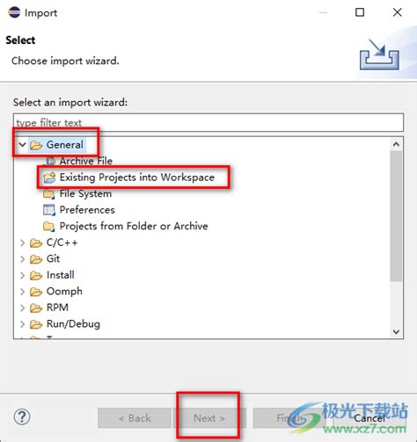This screenshot has height=442, width=417.
Task: Click scrollbar up arrow in wizard list
Action: [x=396, y=144]
